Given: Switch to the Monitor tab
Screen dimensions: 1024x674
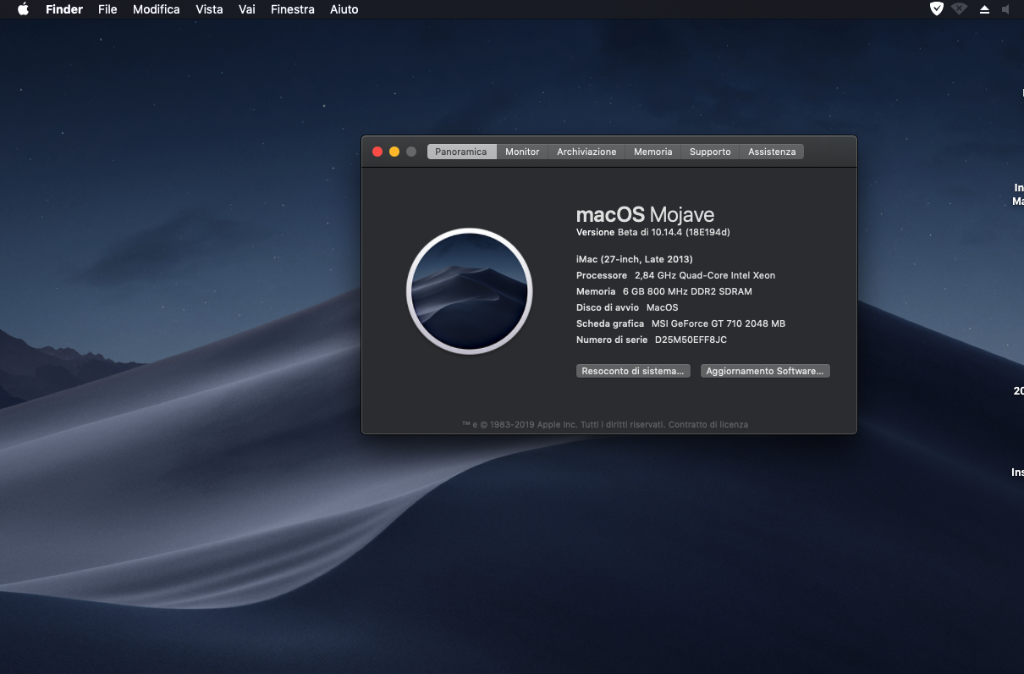Looking at the screenshot, I should 522,152.
